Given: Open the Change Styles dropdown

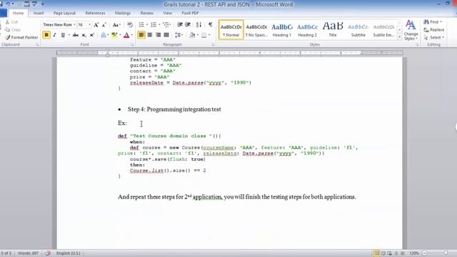Looking at the screenshot, I should pos(411,30).
